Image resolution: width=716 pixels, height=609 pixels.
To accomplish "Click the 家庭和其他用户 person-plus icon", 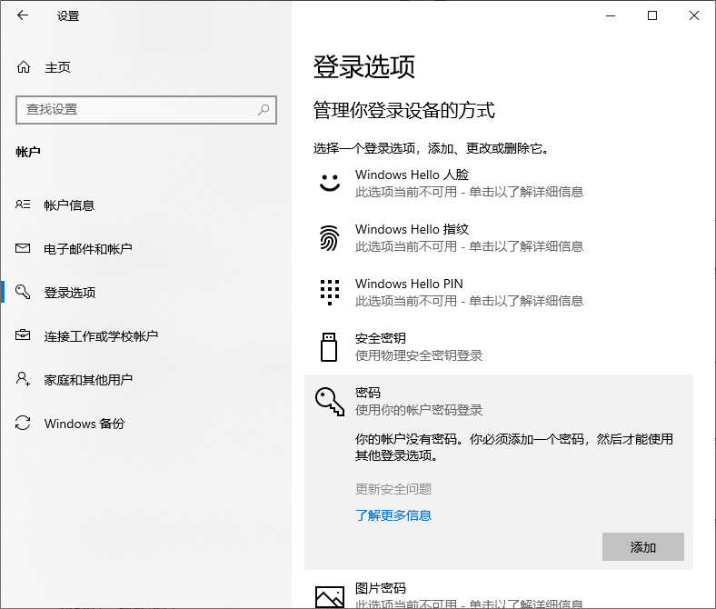I will tap(23, 379).
